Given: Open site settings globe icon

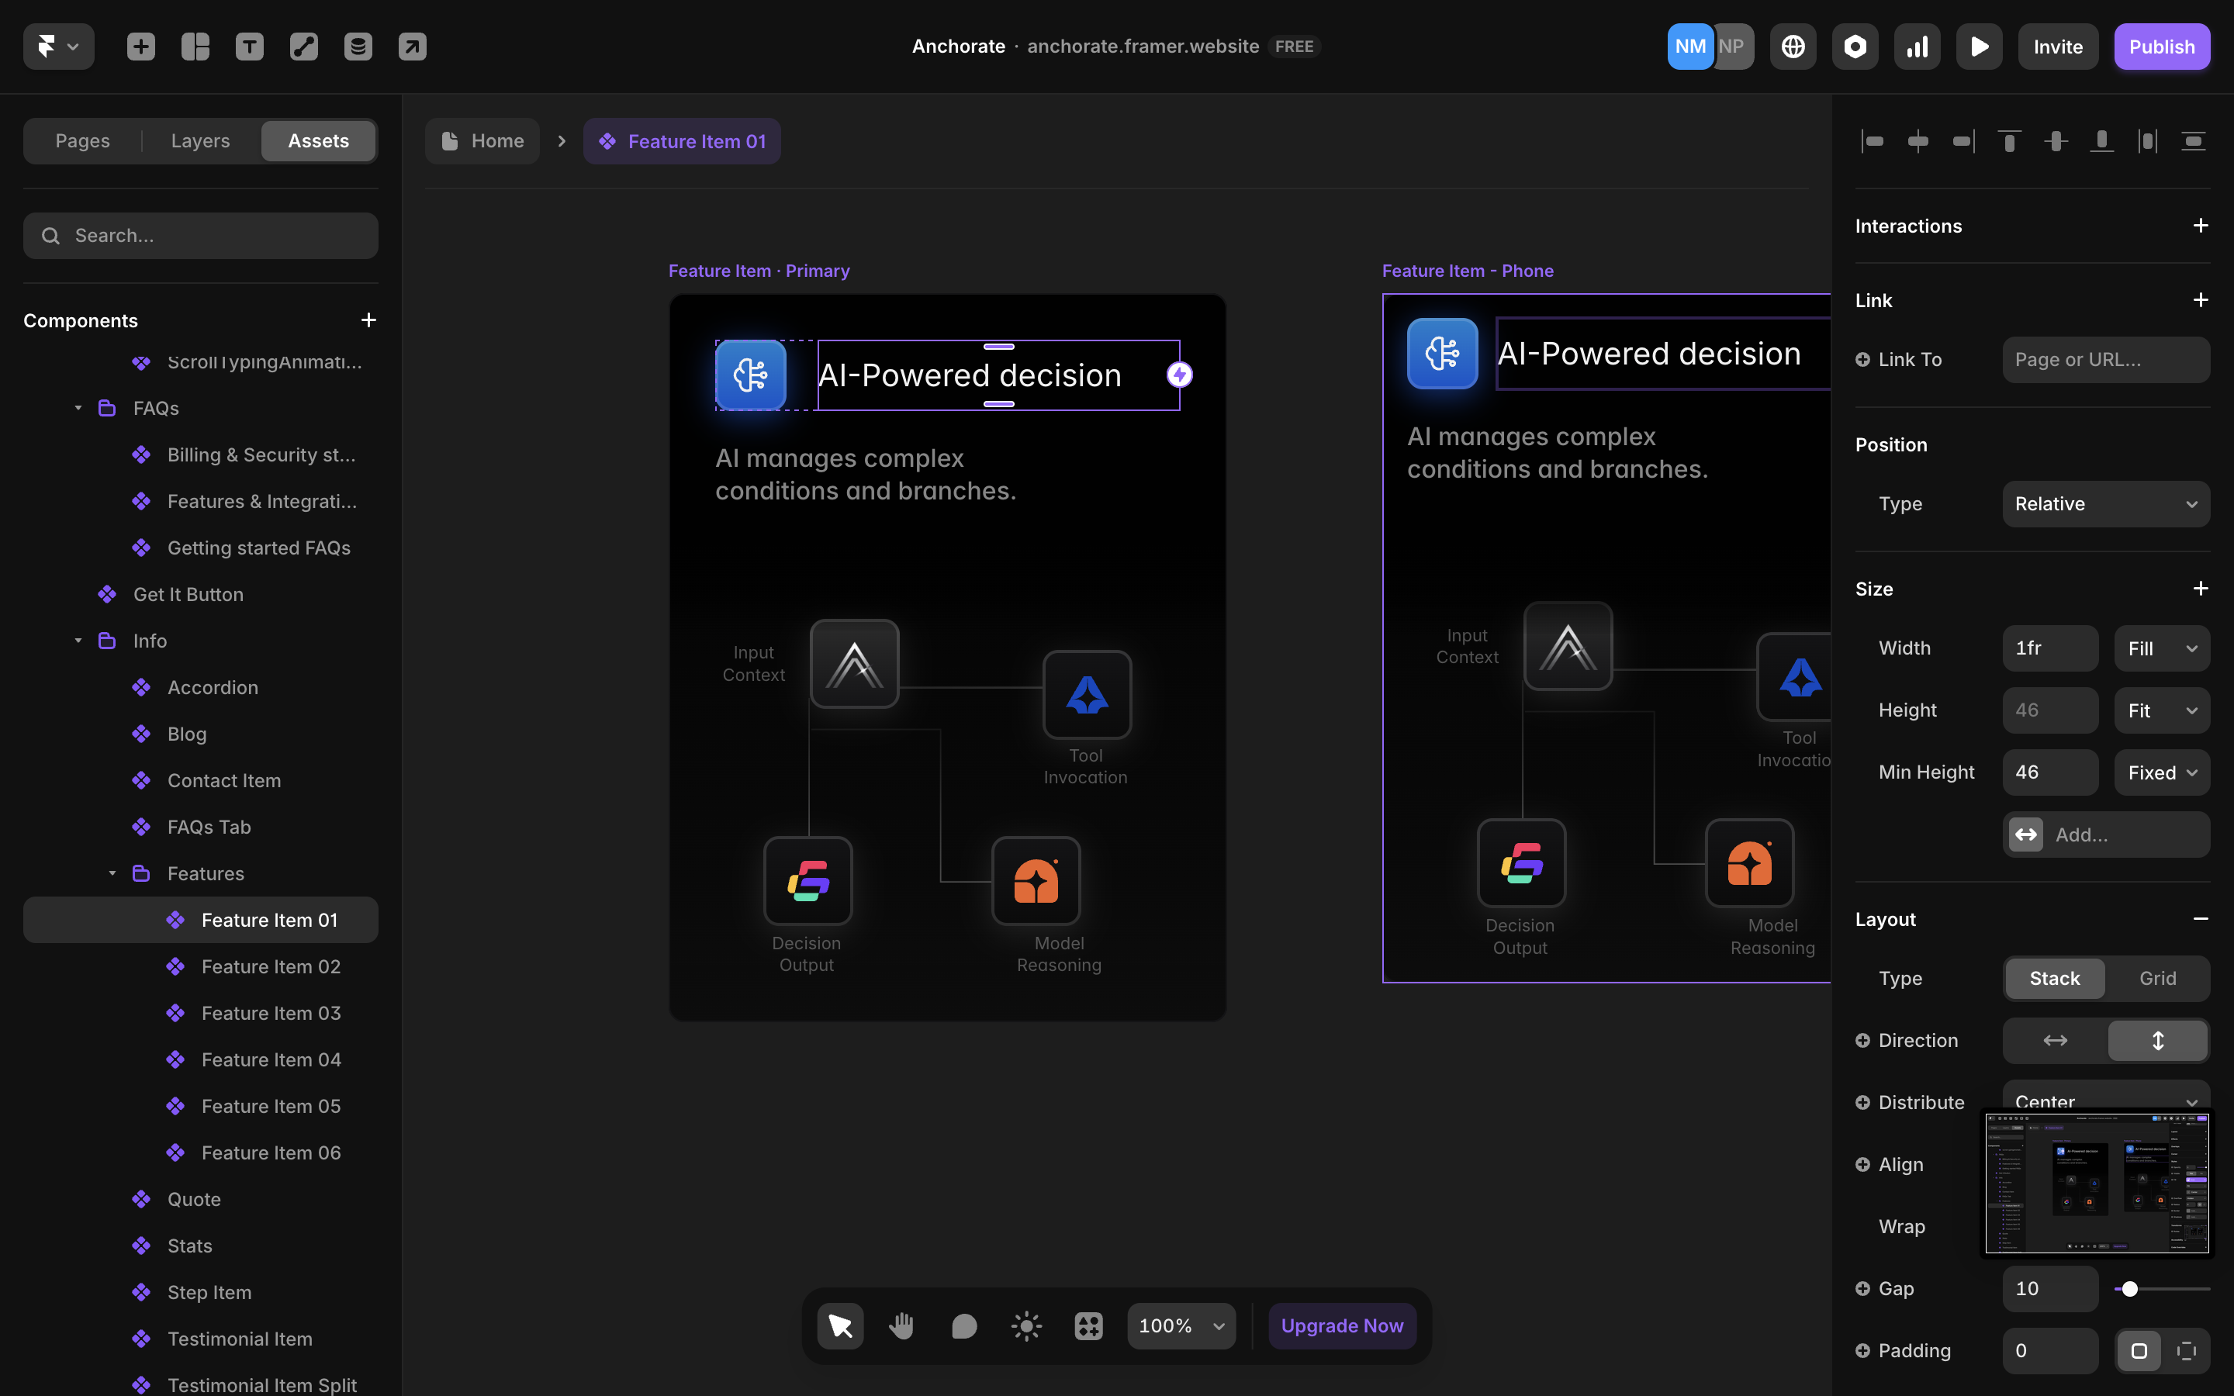Looking at the screenshot, I should (1793, 47).
